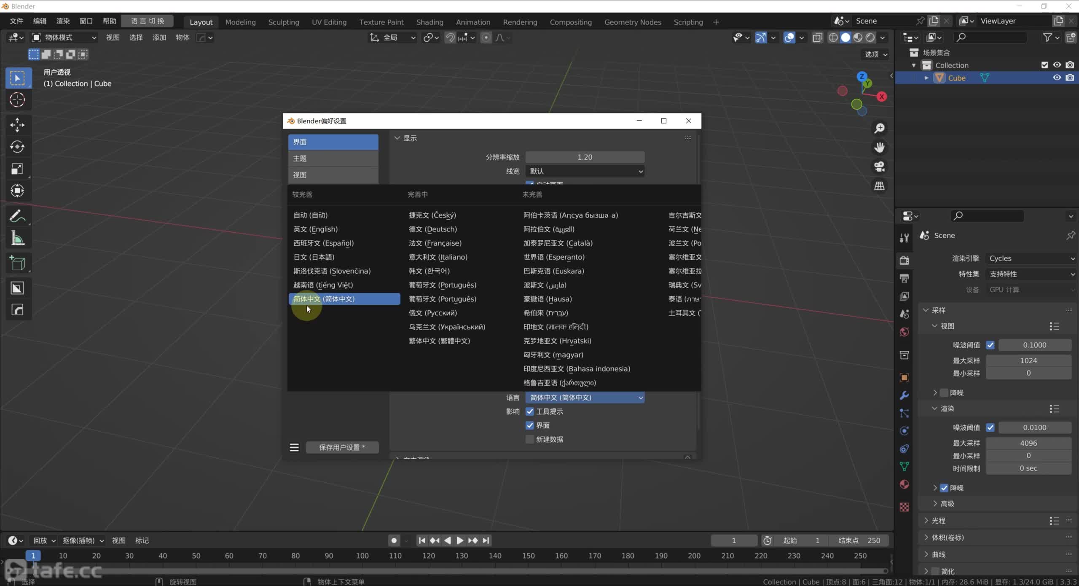Toggle the camera view icon
The image size is (1079, 586).
(879, 167)
